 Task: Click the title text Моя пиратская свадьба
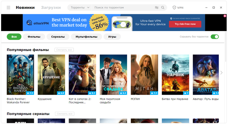tap(110, 101)
